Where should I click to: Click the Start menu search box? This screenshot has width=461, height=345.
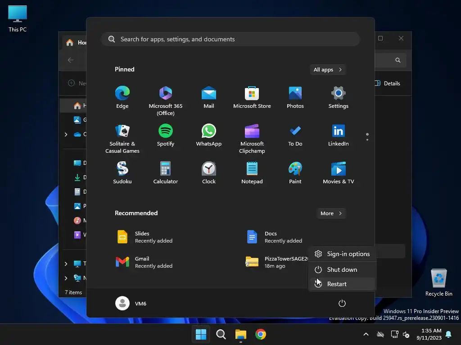pyautogui.click(x=230, y=39)
